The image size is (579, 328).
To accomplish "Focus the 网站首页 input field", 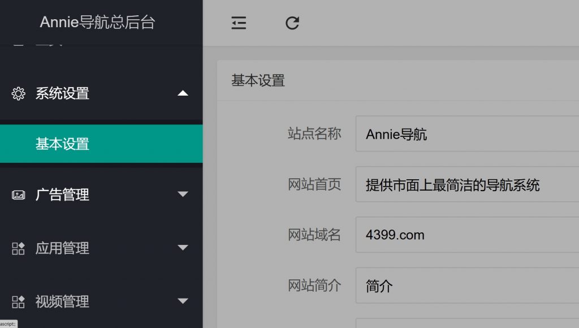I will (468, 184).
